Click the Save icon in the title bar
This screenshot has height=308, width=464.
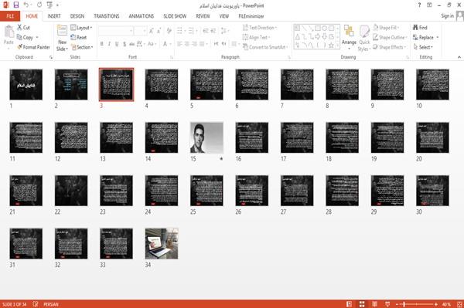coord(16,5)
